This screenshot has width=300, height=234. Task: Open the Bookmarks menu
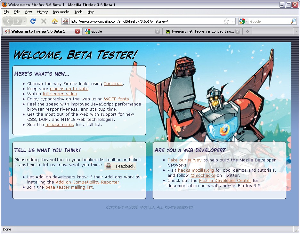[x=61, y=12]
